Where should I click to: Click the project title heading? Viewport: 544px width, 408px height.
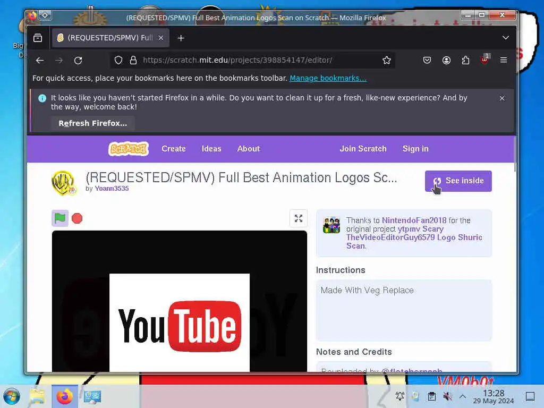tap(241, 177)
